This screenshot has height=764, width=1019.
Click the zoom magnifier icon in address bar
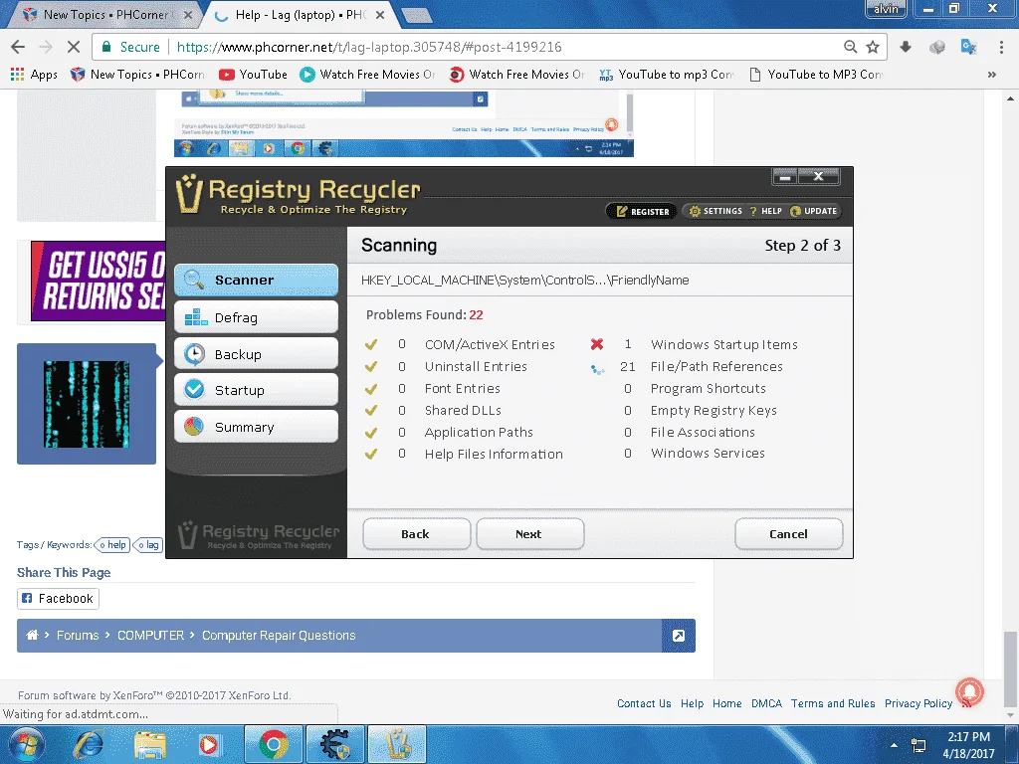(850, 47)
